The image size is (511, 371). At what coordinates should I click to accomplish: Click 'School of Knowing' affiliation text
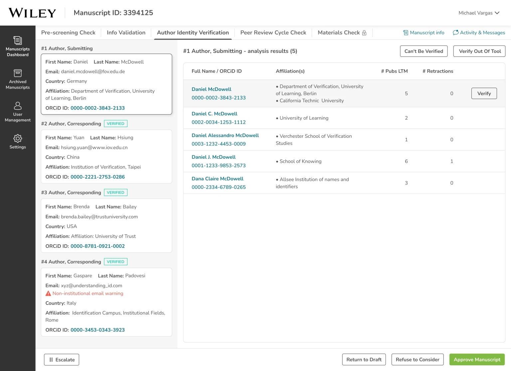tap(300, 161)
